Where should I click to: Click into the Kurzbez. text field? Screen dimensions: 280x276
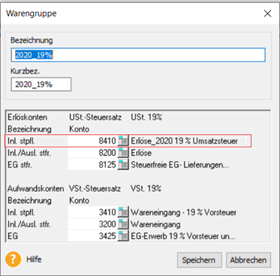pos(41,84)
